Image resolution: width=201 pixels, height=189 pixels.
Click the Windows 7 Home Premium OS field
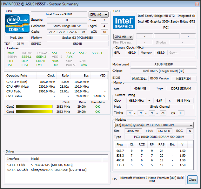click(152, 179)
